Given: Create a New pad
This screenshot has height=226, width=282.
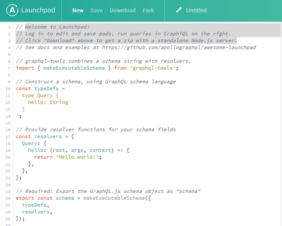Looking at the screenshot, I should pyautogui.click(x=78, y=11).
